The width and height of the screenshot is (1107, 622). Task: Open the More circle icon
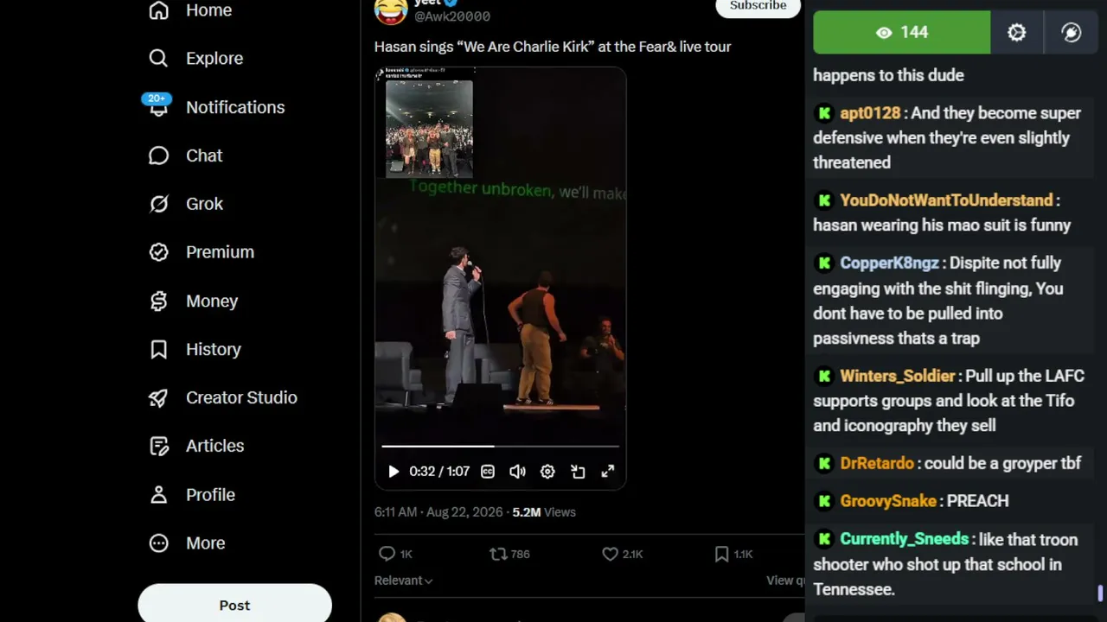click(158, 543)
